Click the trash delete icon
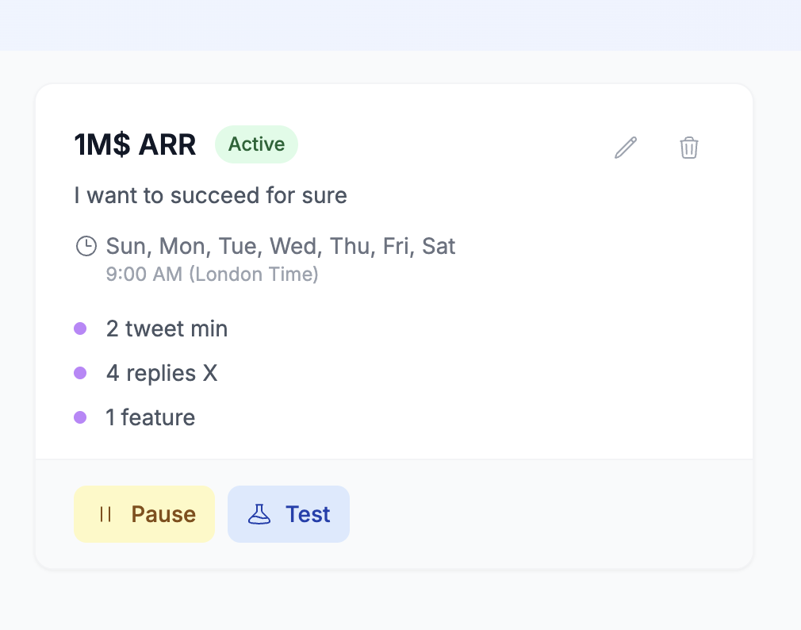Viewport: 801px width, 630px height. click(x=688, y=148)
